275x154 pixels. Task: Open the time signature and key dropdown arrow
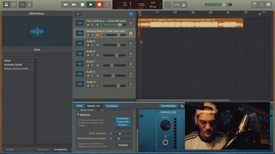pos(161,5)
